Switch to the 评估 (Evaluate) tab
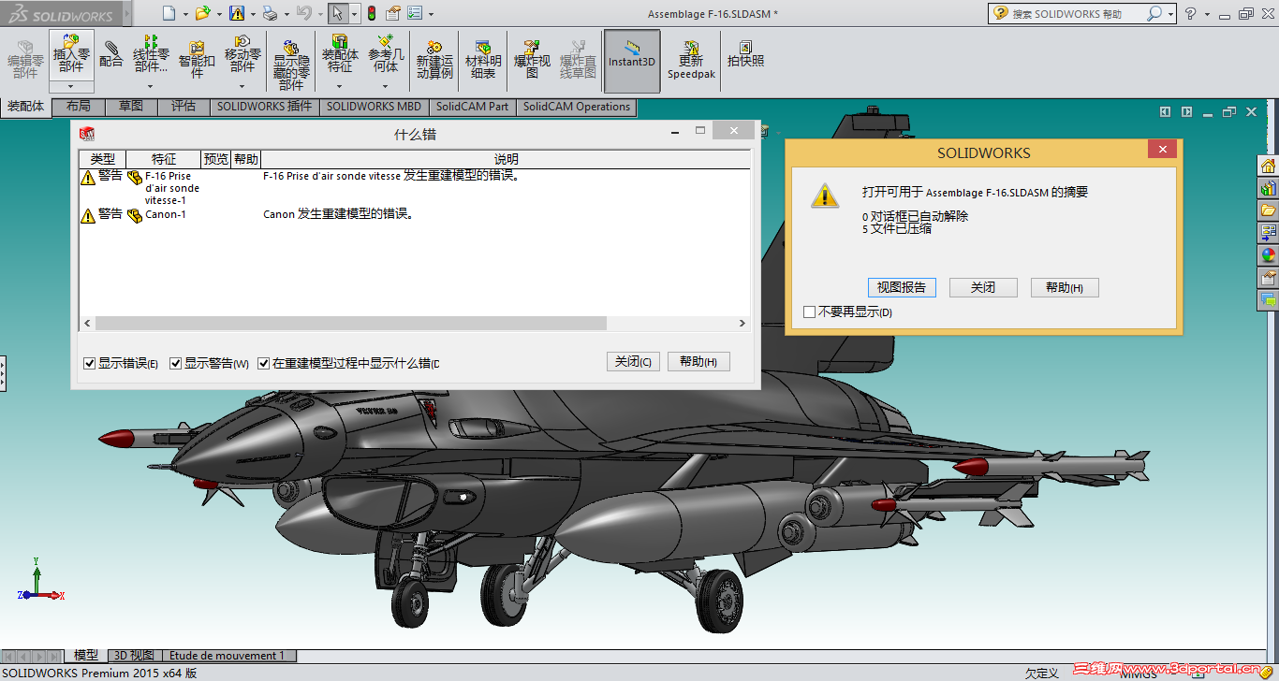Viewport: 1279px width, 681px height. 184,107
